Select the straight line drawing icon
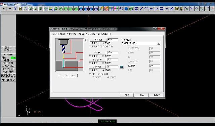Screen dimensions: 215x126 point(141,9)
